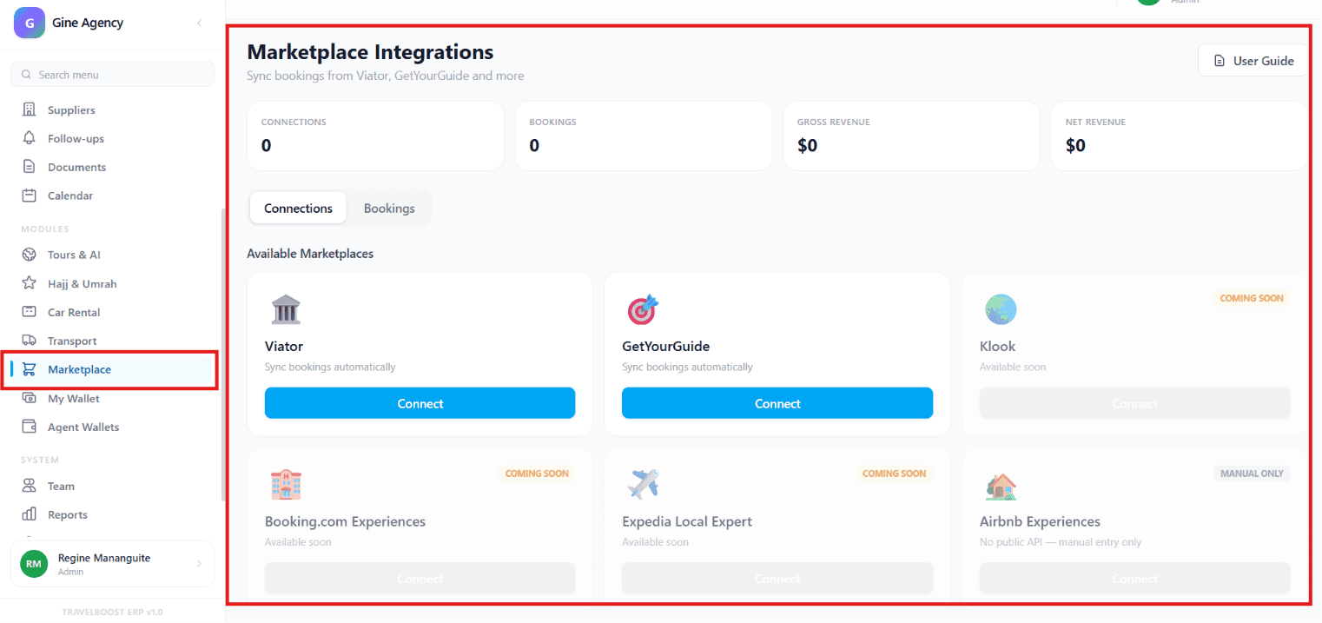Select Marketplace in the sidebar
The height and width of the screenshot is (623, 1322).
(112, 369)
